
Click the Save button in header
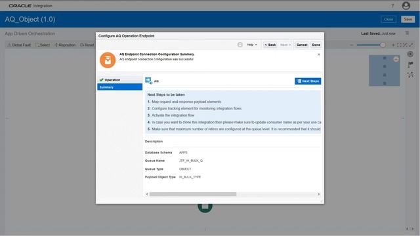pos(408,19)
